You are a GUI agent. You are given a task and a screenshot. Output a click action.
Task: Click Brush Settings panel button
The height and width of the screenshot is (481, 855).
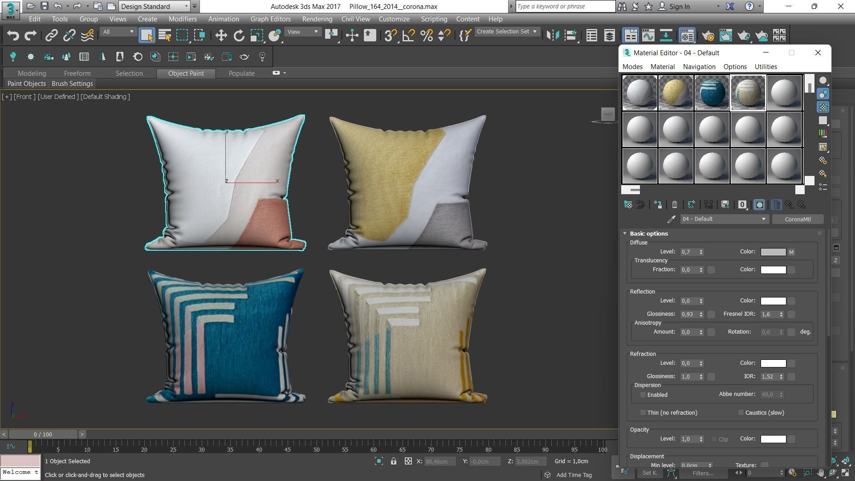72,84
